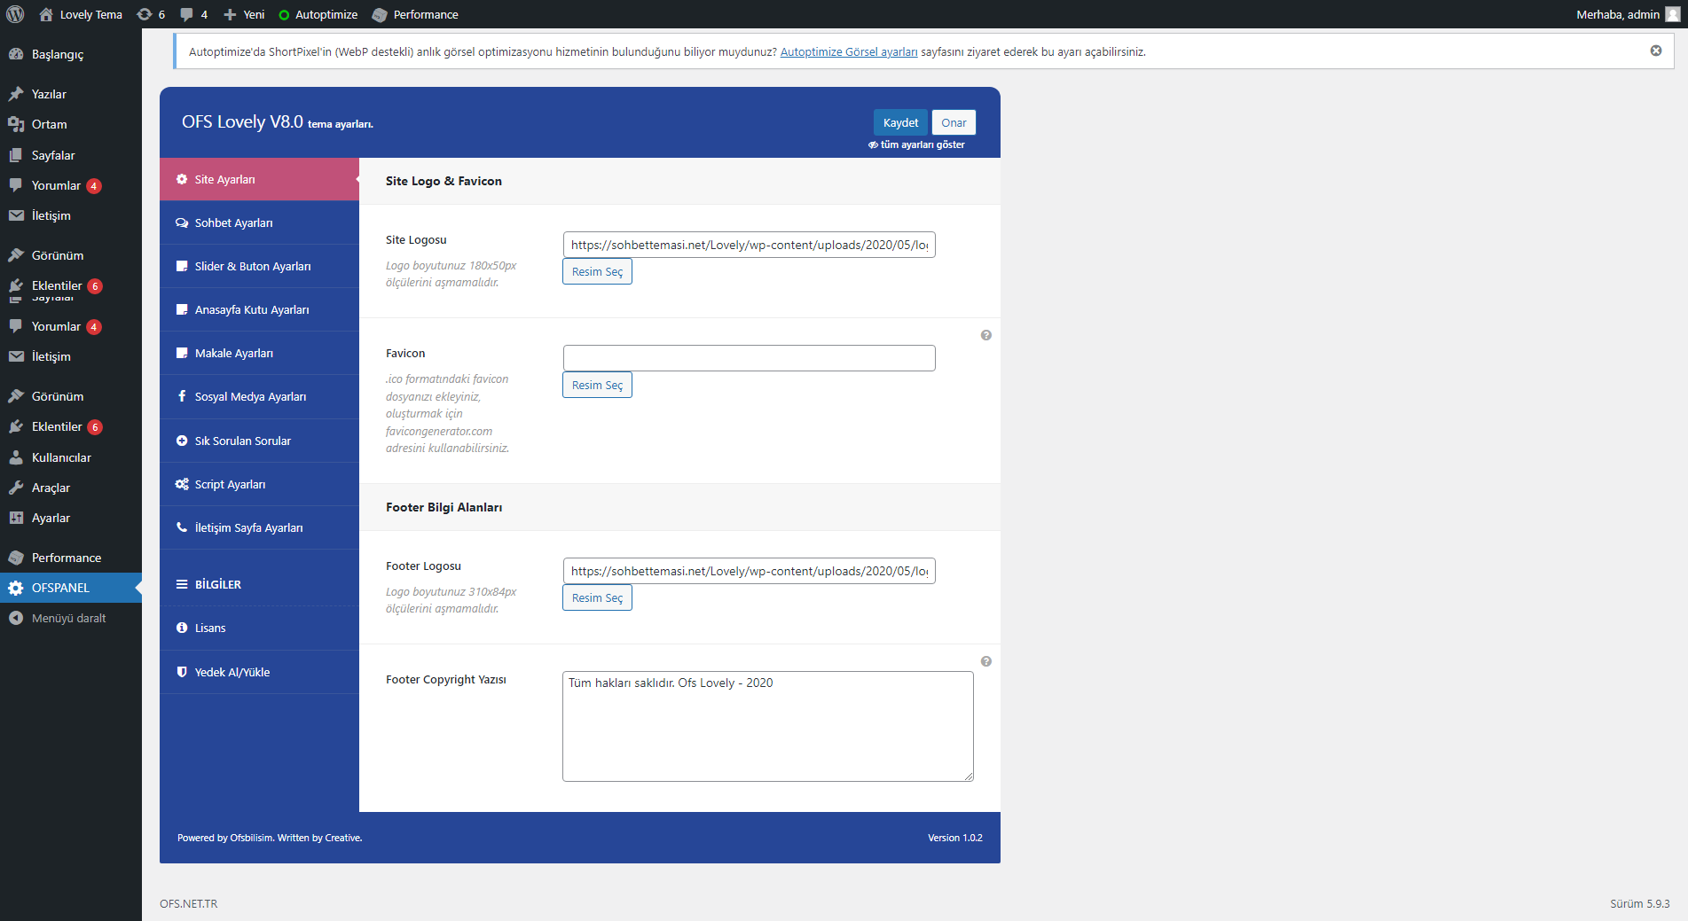Open Slider & Buton Ayarları tab
Screen dimensions: 1688x921
[259, 266]
